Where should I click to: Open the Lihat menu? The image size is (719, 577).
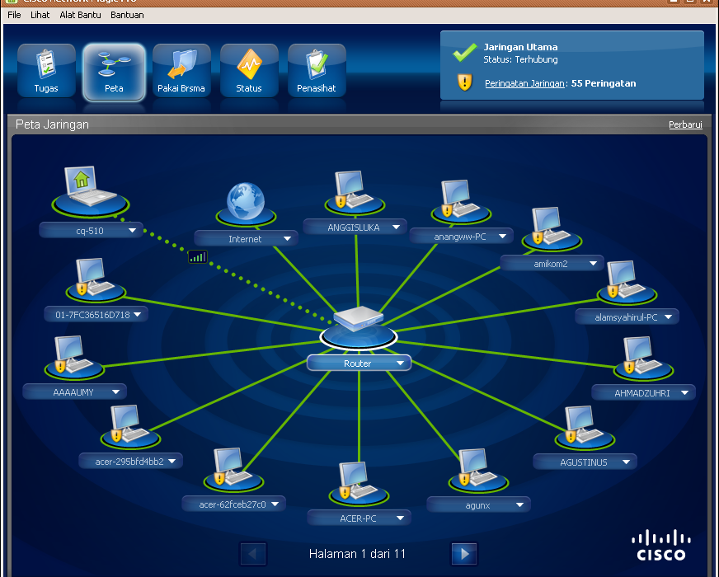pos(40,15)
